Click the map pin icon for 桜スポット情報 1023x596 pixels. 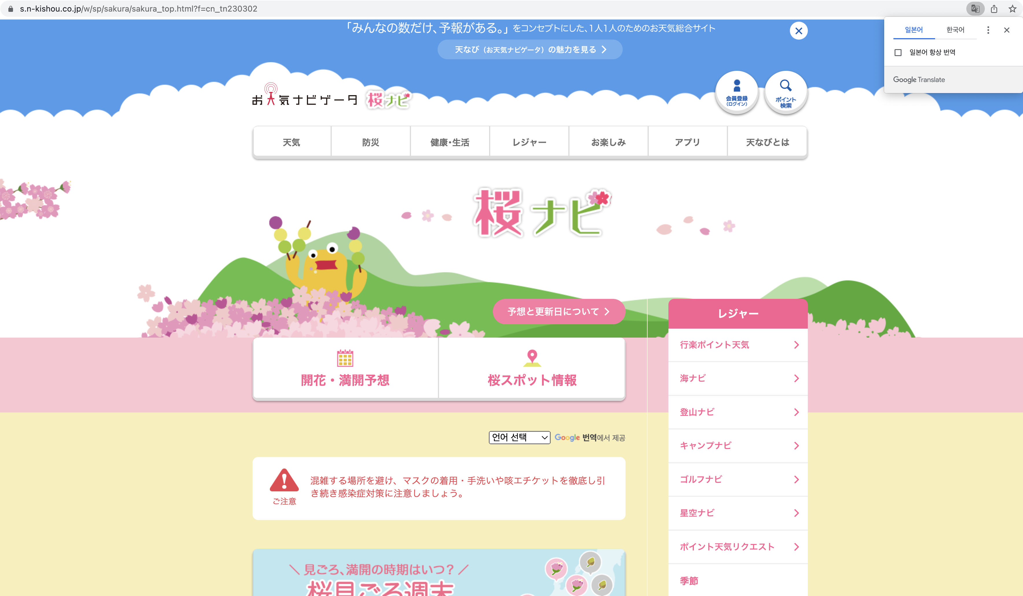(x=532, y=357)
